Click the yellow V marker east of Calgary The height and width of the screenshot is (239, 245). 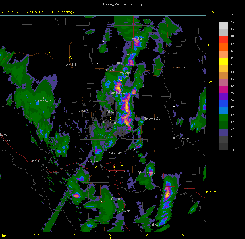pos(122,166)
